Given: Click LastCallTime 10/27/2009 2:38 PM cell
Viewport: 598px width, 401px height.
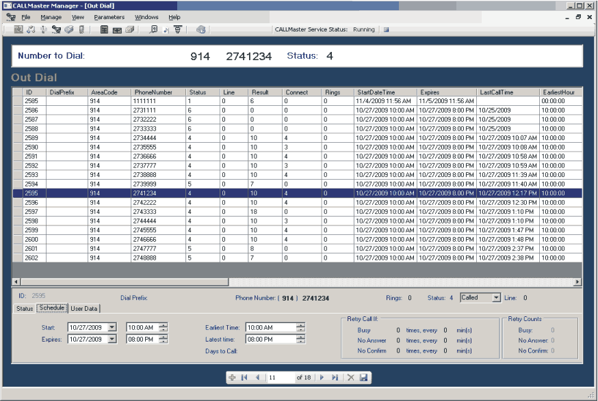Looking at the screenshot, I should [x=508, y=258].
